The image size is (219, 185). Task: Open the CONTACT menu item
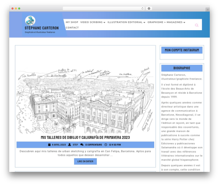[x=72, y=28]
